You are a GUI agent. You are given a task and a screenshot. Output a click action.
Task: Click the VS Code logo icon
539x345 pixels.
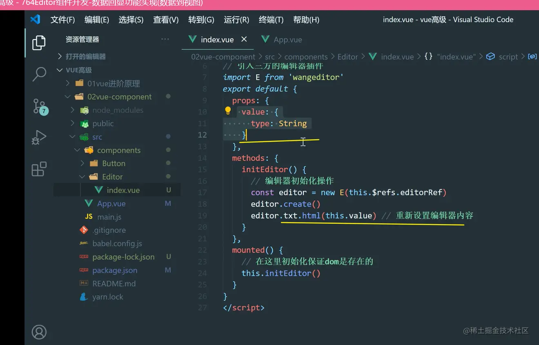tap(35, 20)
